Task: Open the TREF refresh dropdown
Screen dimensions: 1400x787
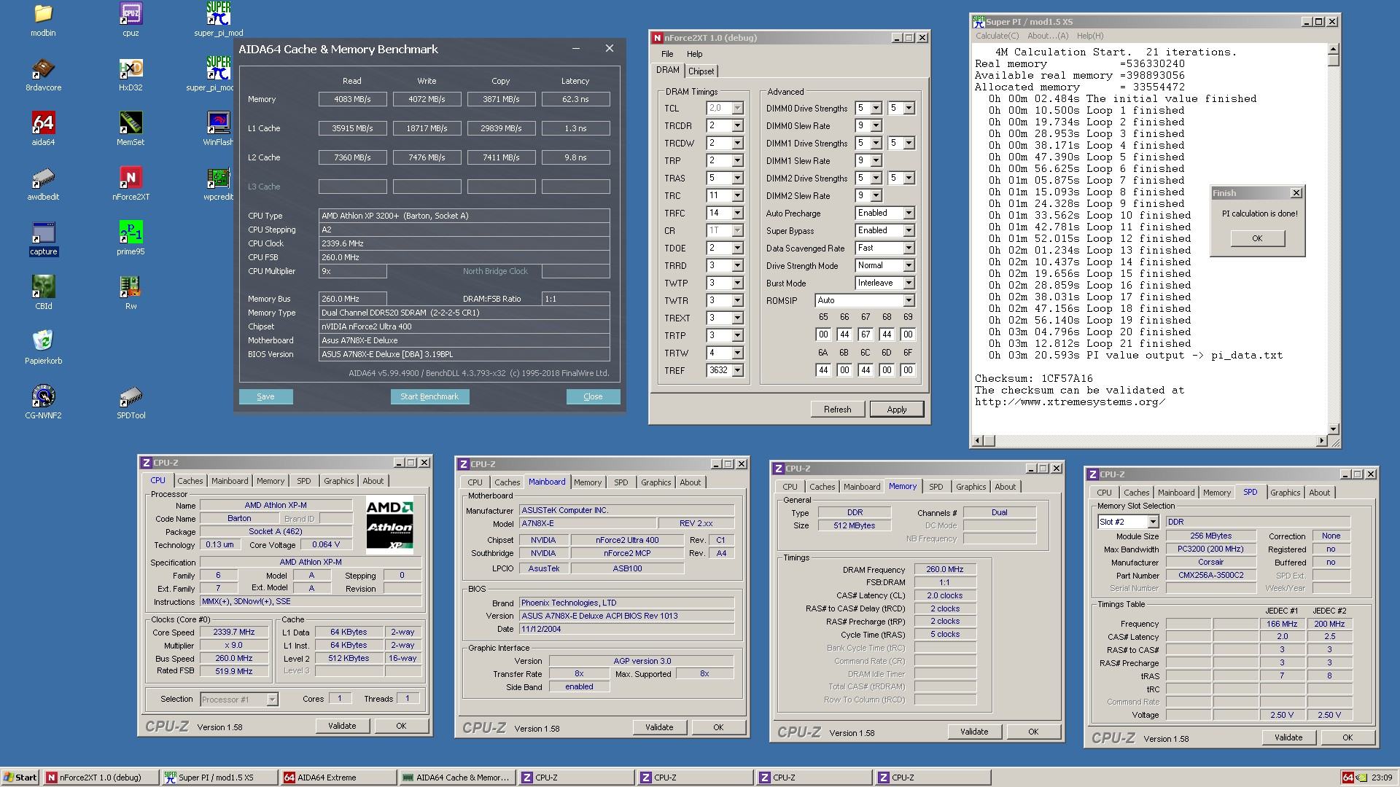Action: pyautogui.click(x=737, y=370)
